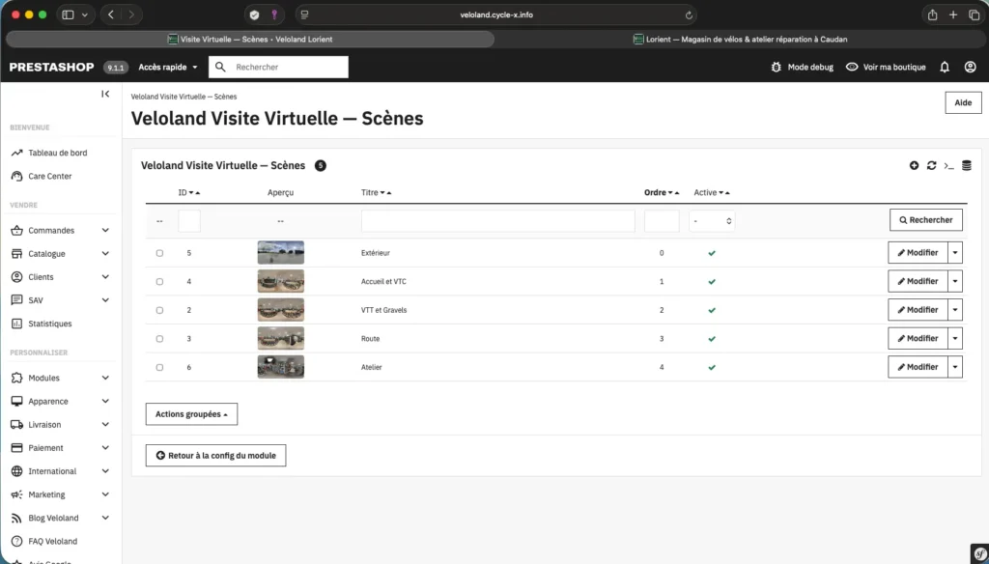
Task: Click the ID filter input box
Action: (x=189, y=221)
